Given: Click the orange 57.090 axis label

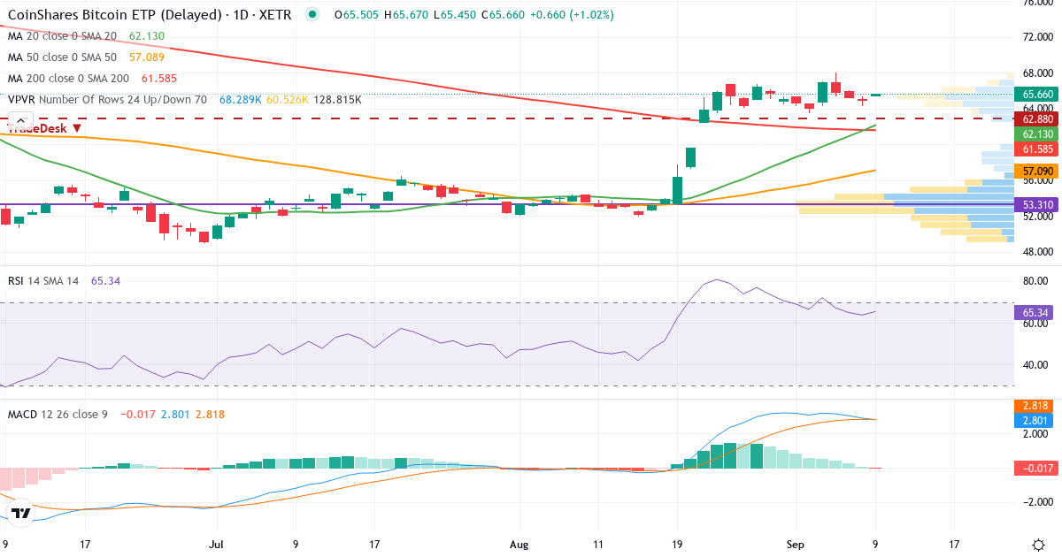Looking at the screenshot, I should click(x=1036, y=170).
